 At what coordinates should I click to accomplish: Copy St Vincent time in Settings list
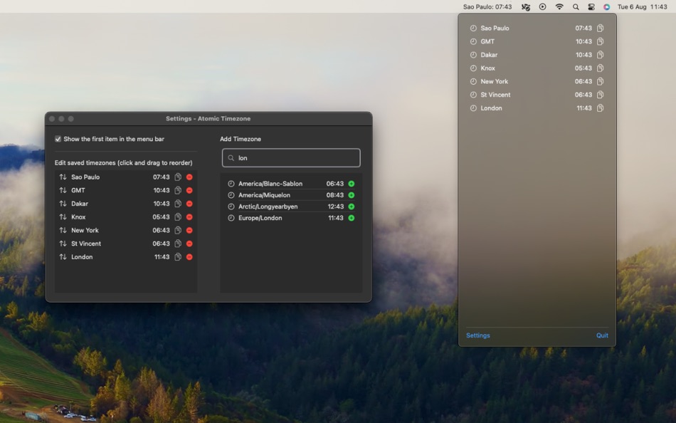(178, 244)
